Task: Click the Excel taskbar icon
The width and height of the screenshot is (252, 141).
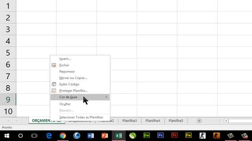Action: click(x=119, y=136)
